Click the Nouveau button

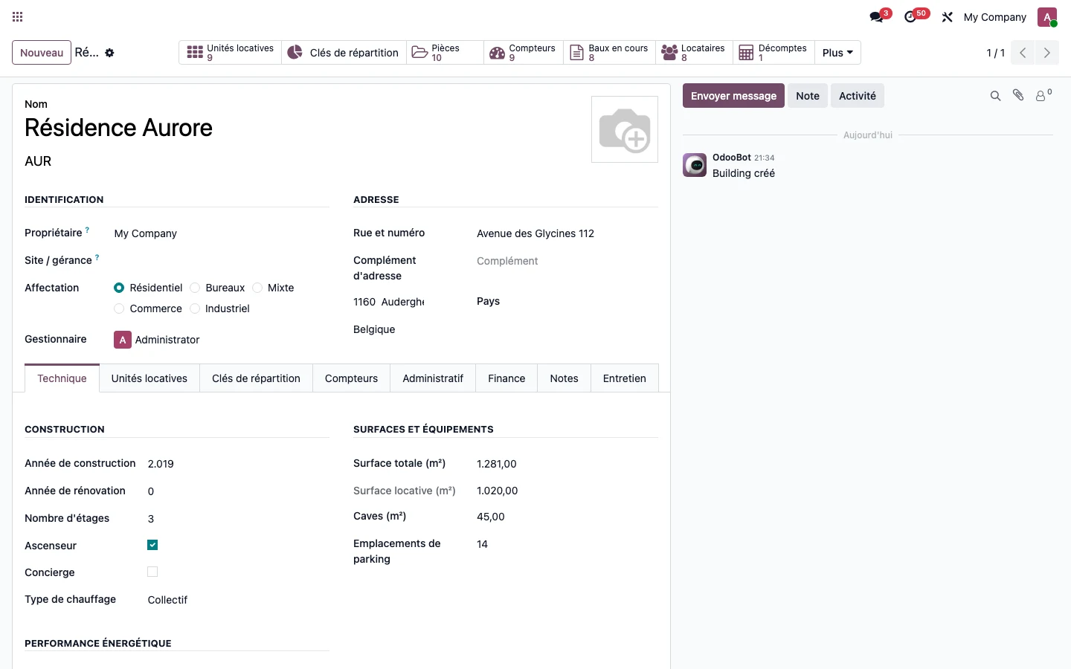tap(42, 53)
